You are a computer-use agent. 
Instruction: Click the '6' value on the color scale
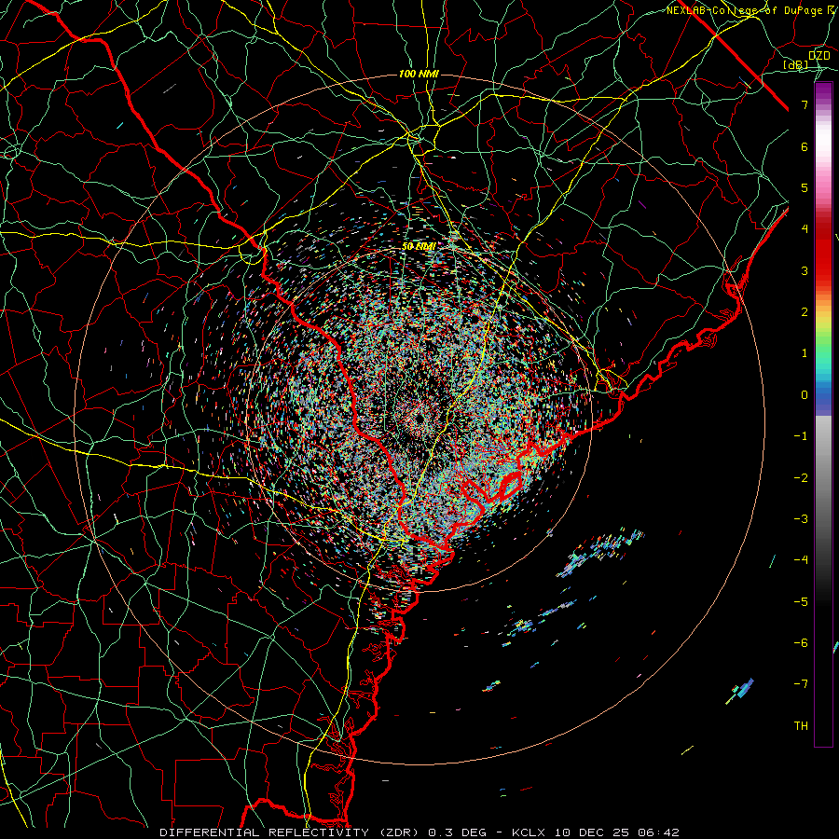[x=805, y=146]
